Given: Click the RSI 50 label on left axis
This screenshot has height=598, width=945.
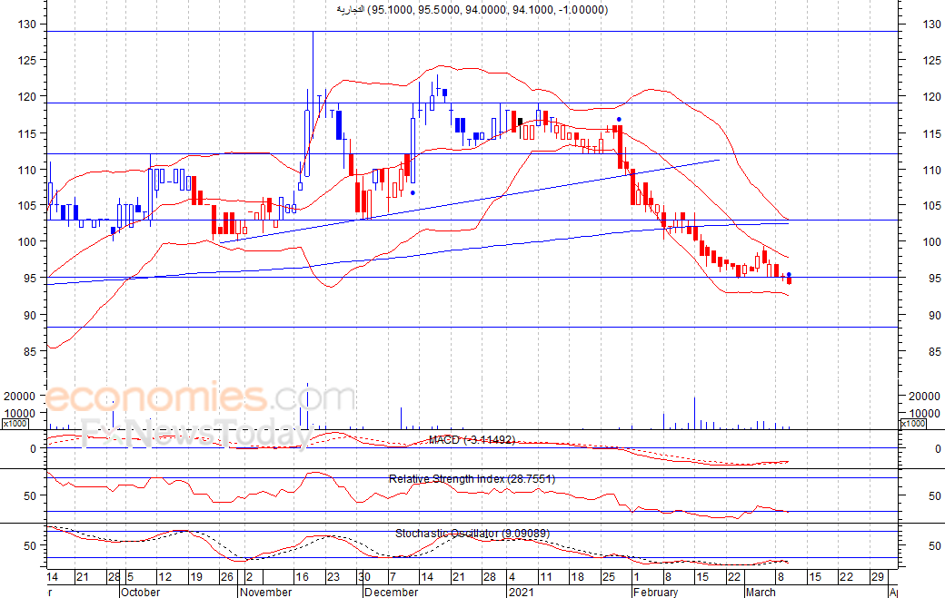Looking at the screenshot, I should pyautogui.click(x=30, y=496).
